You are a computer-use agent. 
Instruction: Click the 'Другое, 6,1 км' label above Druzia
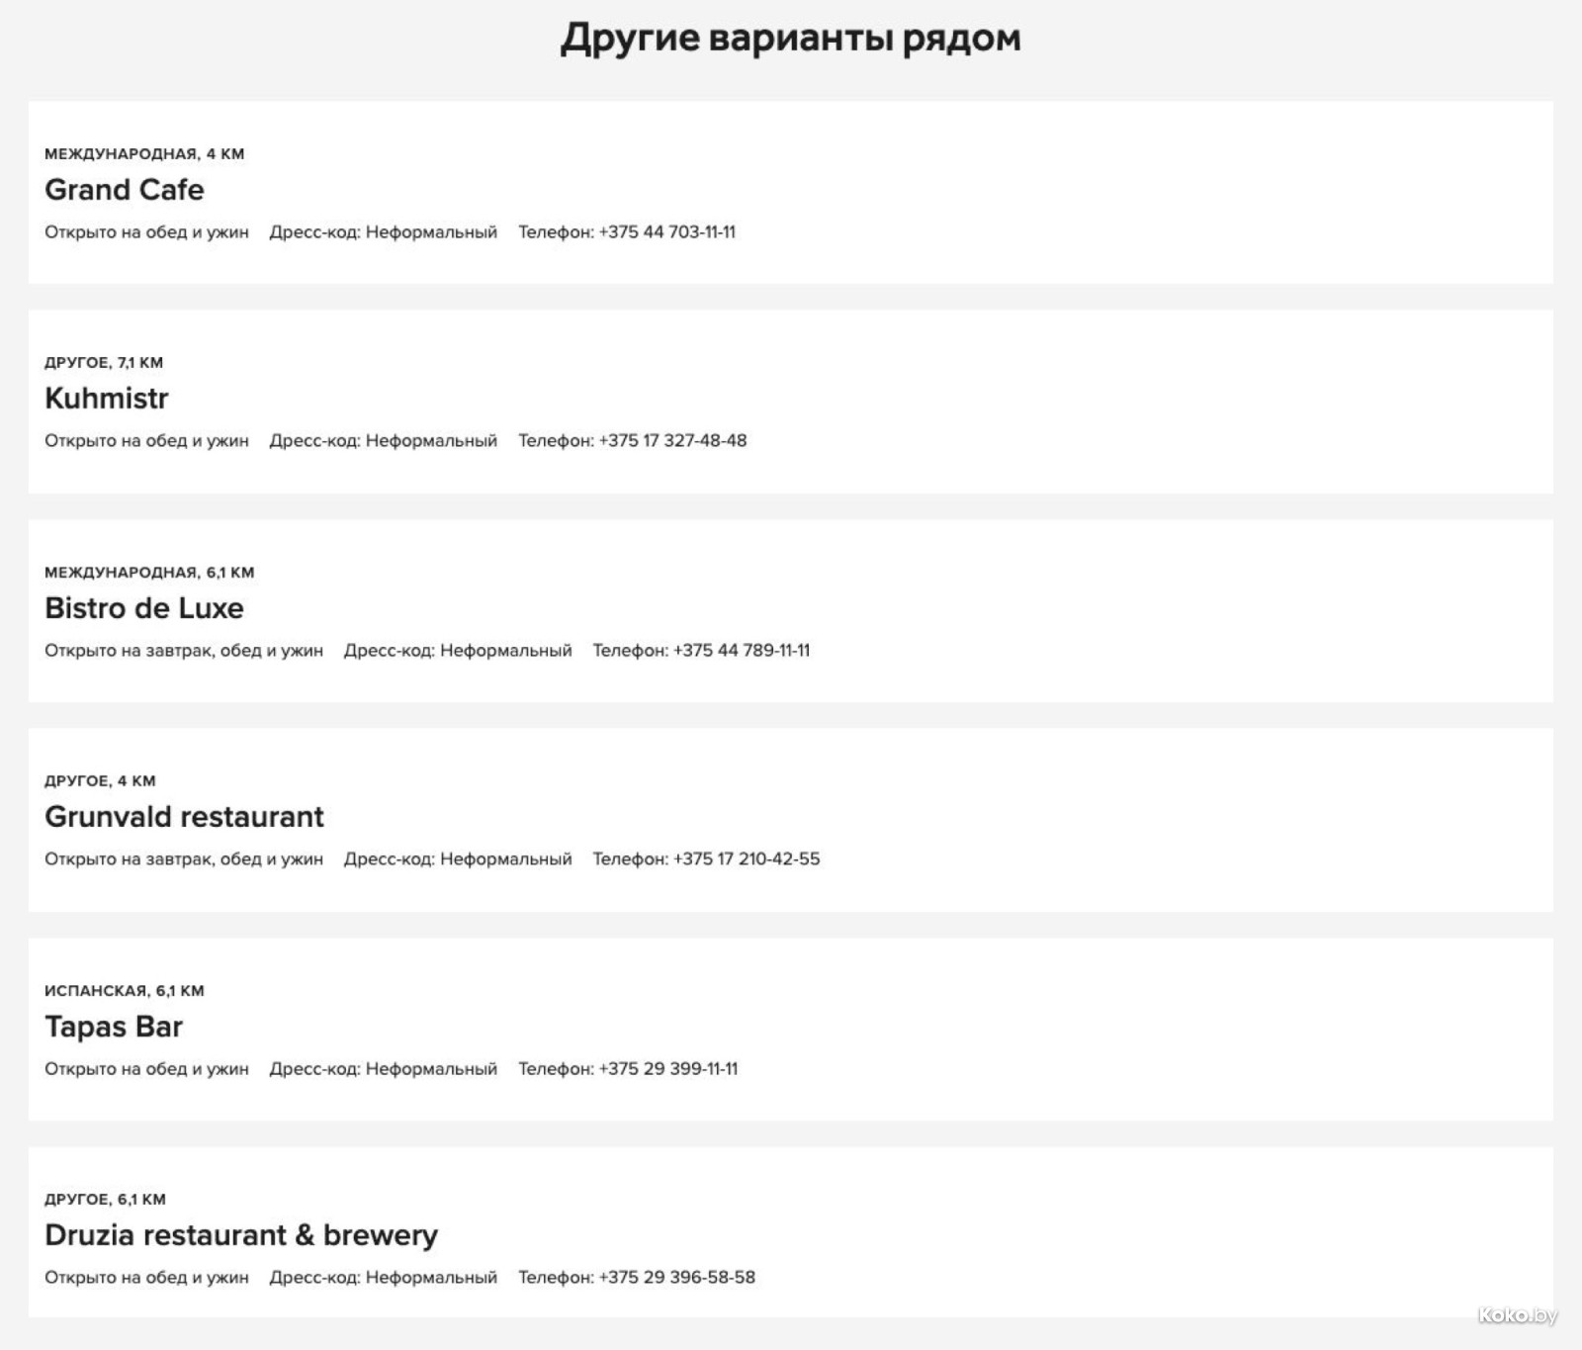pyautogui.click(x=105, y=1200)
